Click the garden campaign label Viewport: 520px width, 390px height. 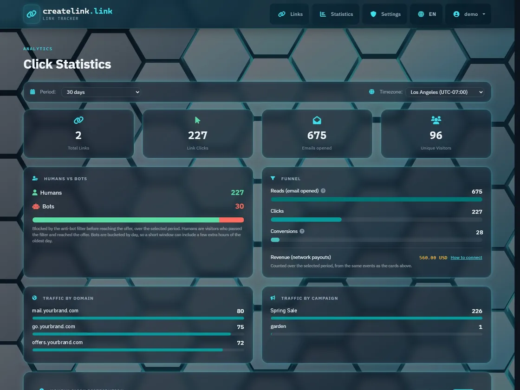(278, 326)
